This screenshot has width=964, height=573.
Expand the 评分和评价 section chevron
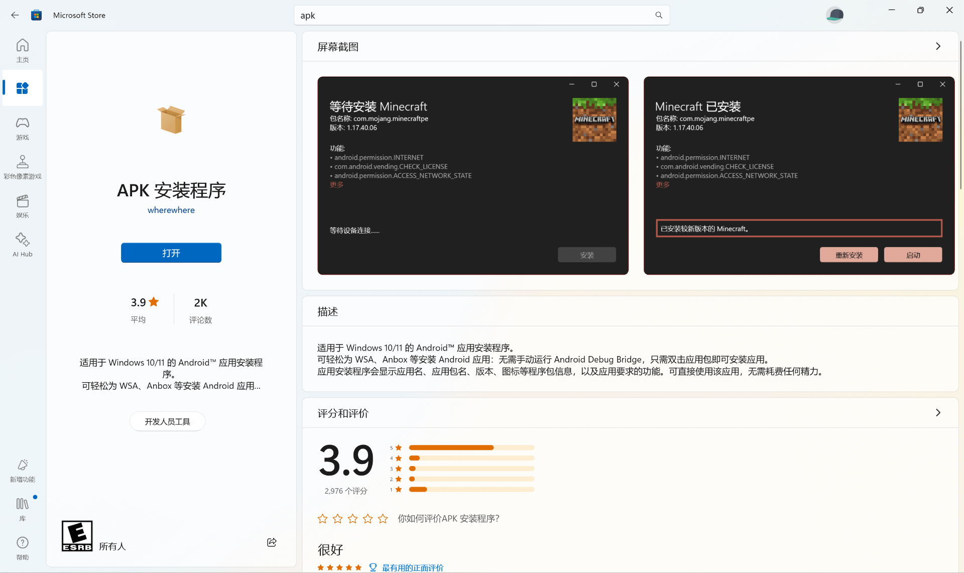tap(938, 413)
